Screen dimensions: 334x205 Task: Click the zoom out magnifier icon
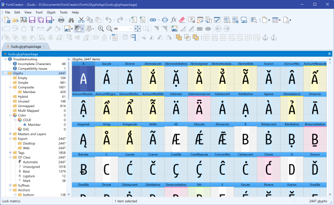109,29
